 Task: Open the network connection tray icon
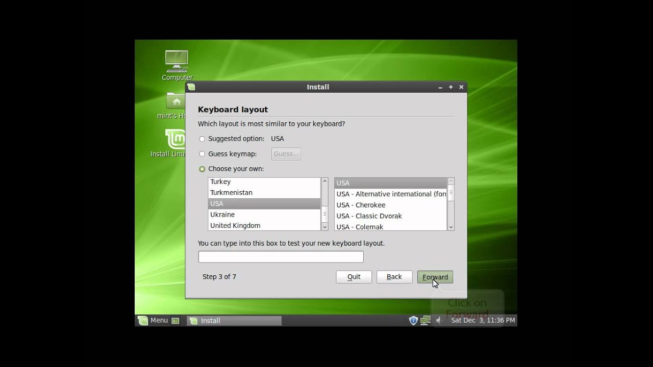(x=425, y=320)
